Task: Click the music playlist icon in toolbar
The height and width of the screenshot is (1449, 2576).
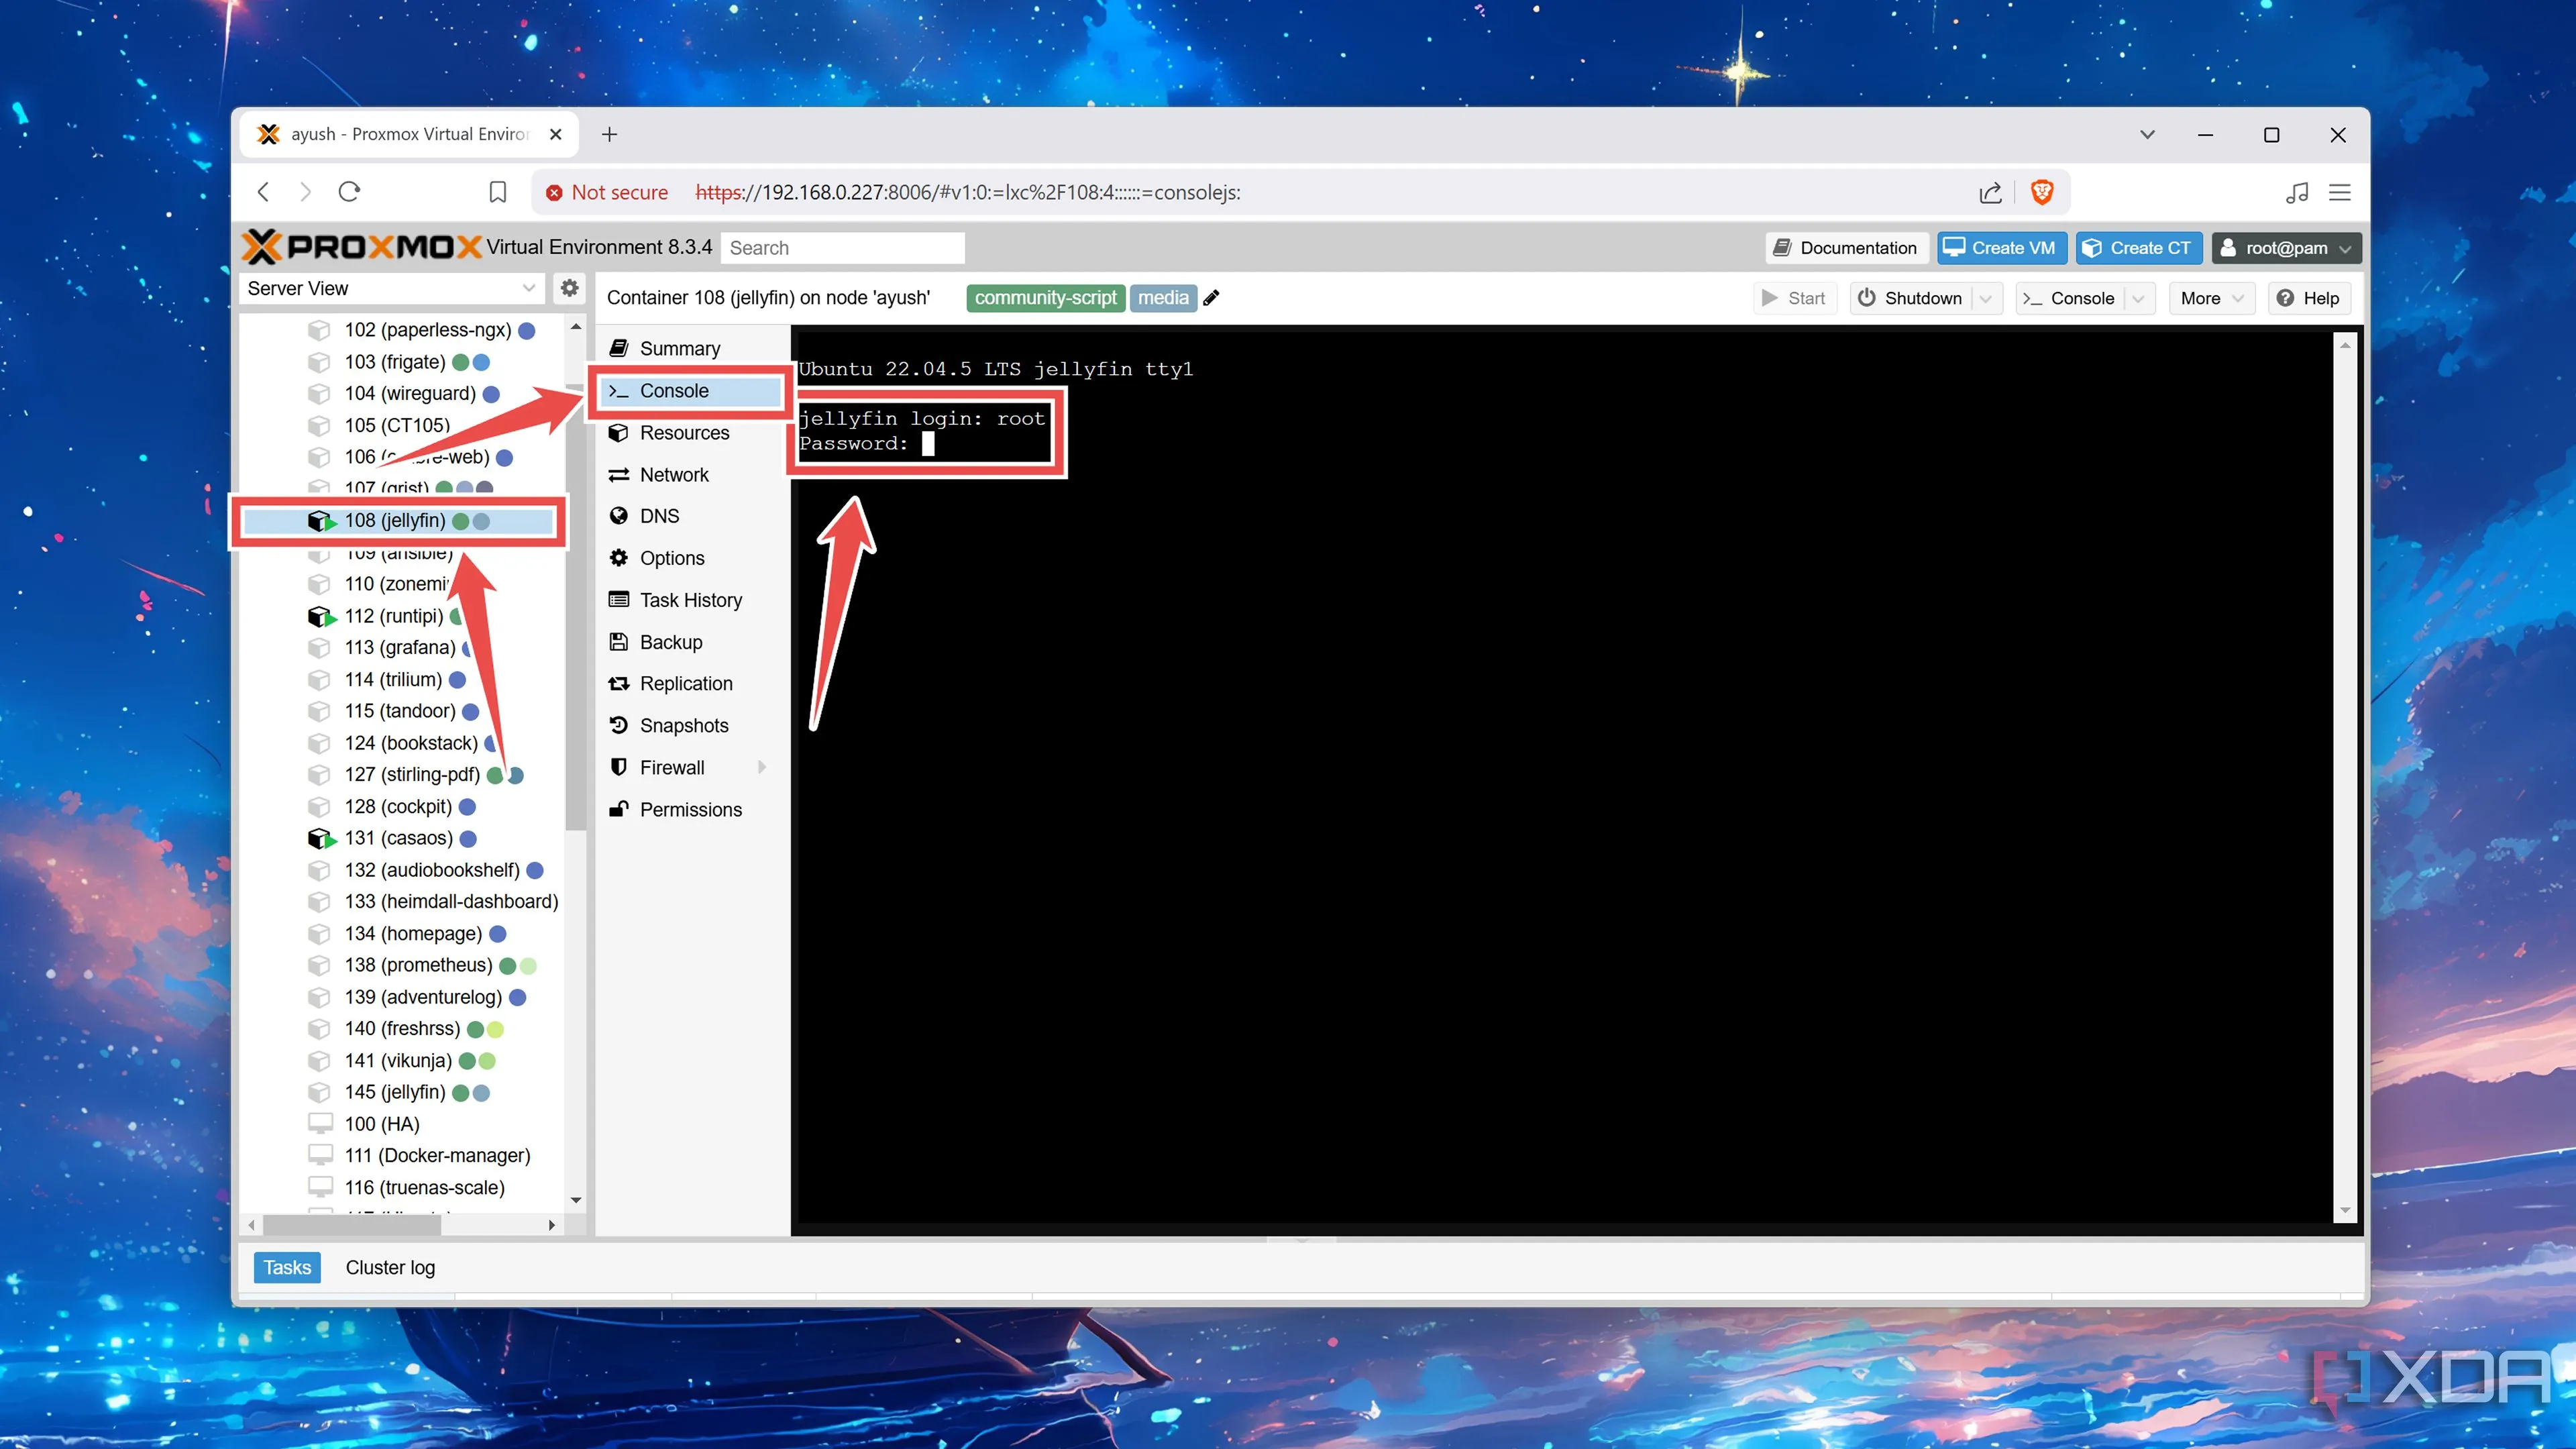Action: pos(2297,192)
